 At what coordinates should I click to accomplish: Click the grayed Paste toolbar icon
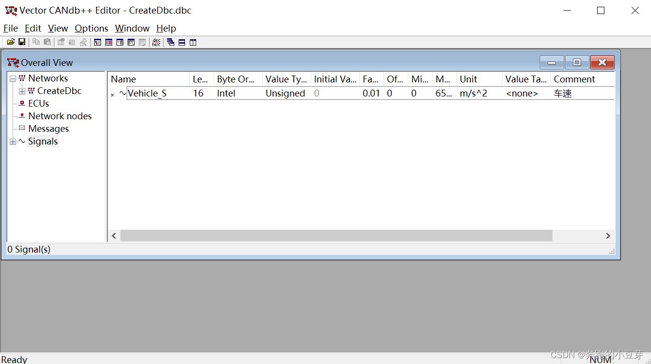[x=48, y=42]
